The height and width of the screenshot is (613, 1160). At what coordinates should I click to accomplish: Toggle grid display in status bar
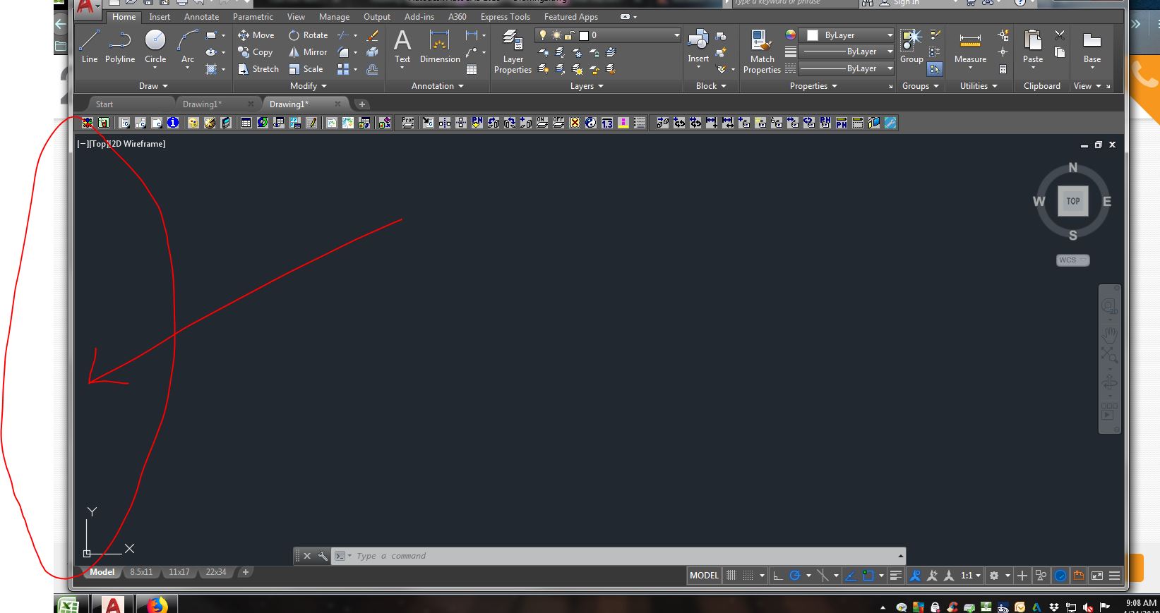731,576
